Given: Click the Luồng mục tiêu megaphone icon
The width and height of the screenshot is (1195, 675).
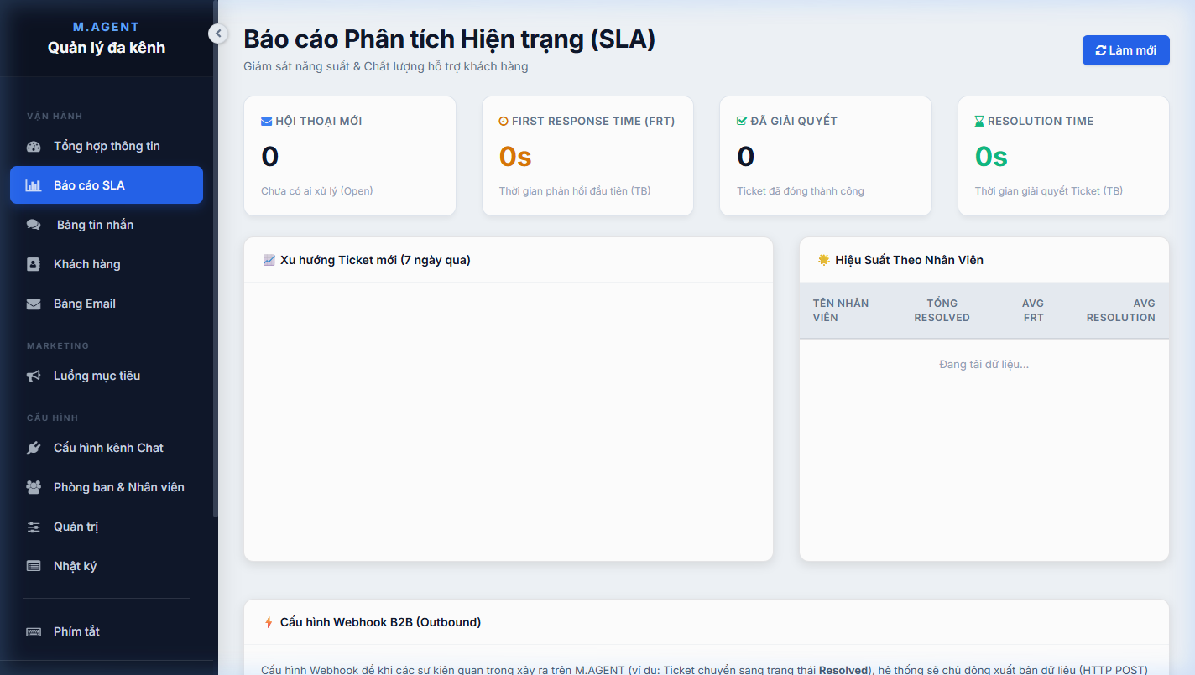Looking at the screenshot, I should [34, 376].
